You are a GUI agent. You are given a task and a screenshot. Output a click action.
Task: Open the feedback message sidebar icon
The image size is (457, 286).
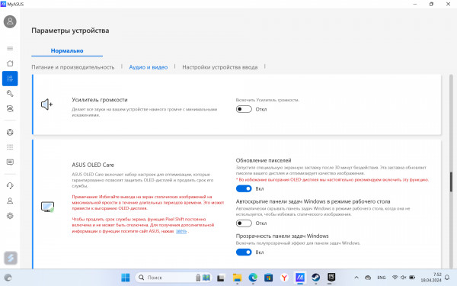pos(10,162)
